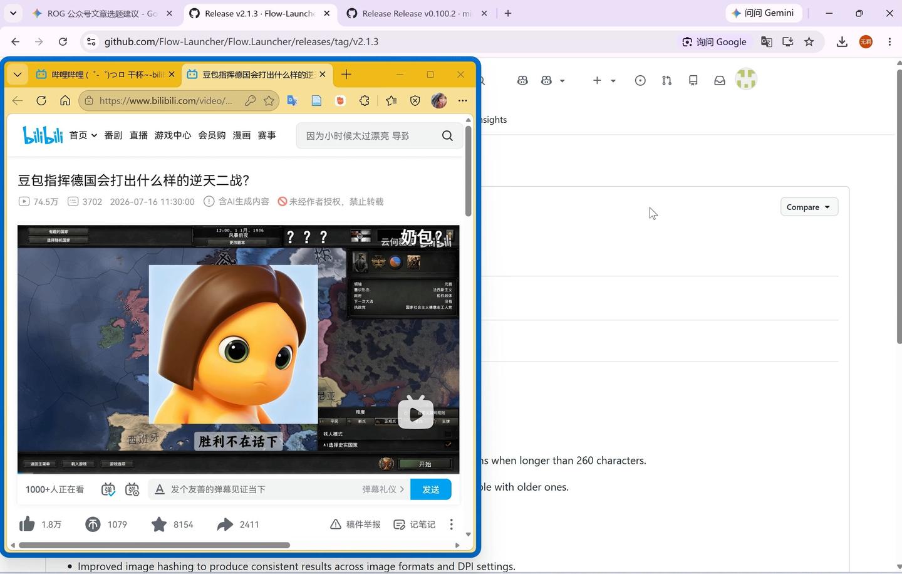Open new tab in Chrome window
Viewport: 902px width, 574px height.
click(508, 13)
